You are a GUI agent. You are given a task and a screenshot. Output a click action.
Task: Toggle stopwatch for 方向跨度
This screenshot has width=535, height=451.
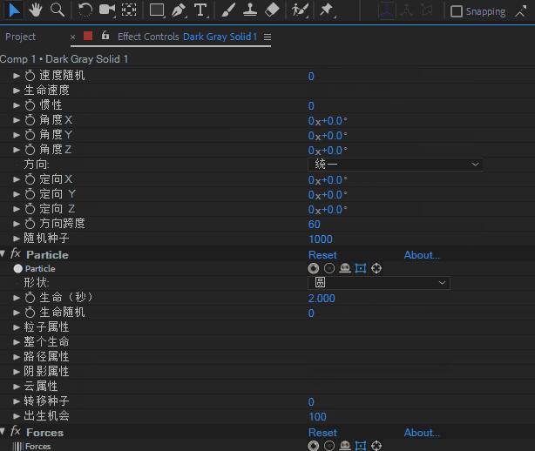[x=30, y=223]
